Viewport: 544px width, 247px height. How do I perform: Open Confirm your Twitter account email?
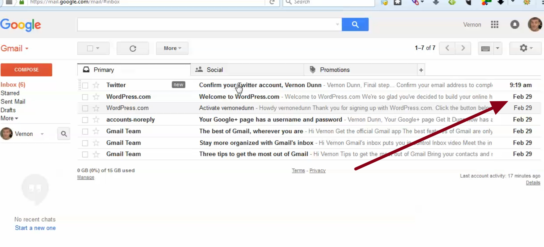point(309,85)
